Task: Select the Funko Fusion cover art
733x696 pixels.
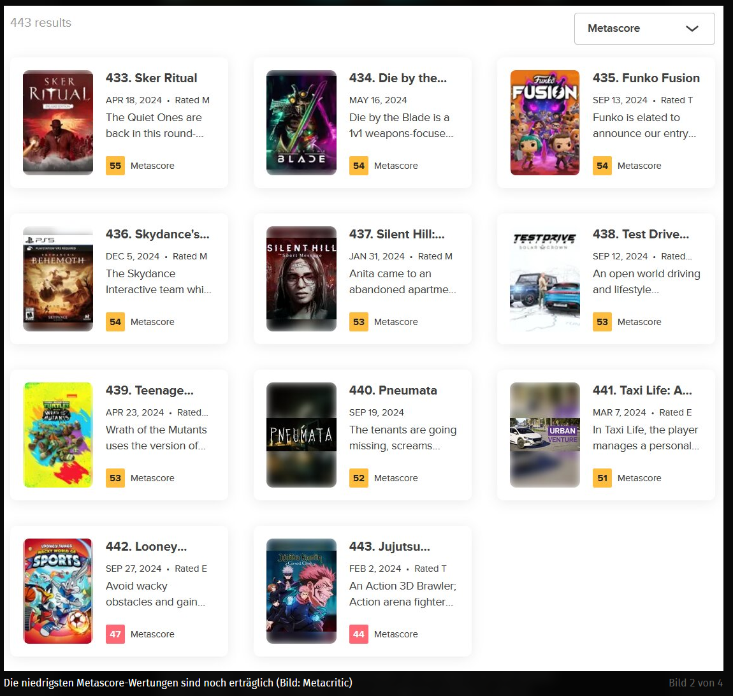Action: coord(545,122)
